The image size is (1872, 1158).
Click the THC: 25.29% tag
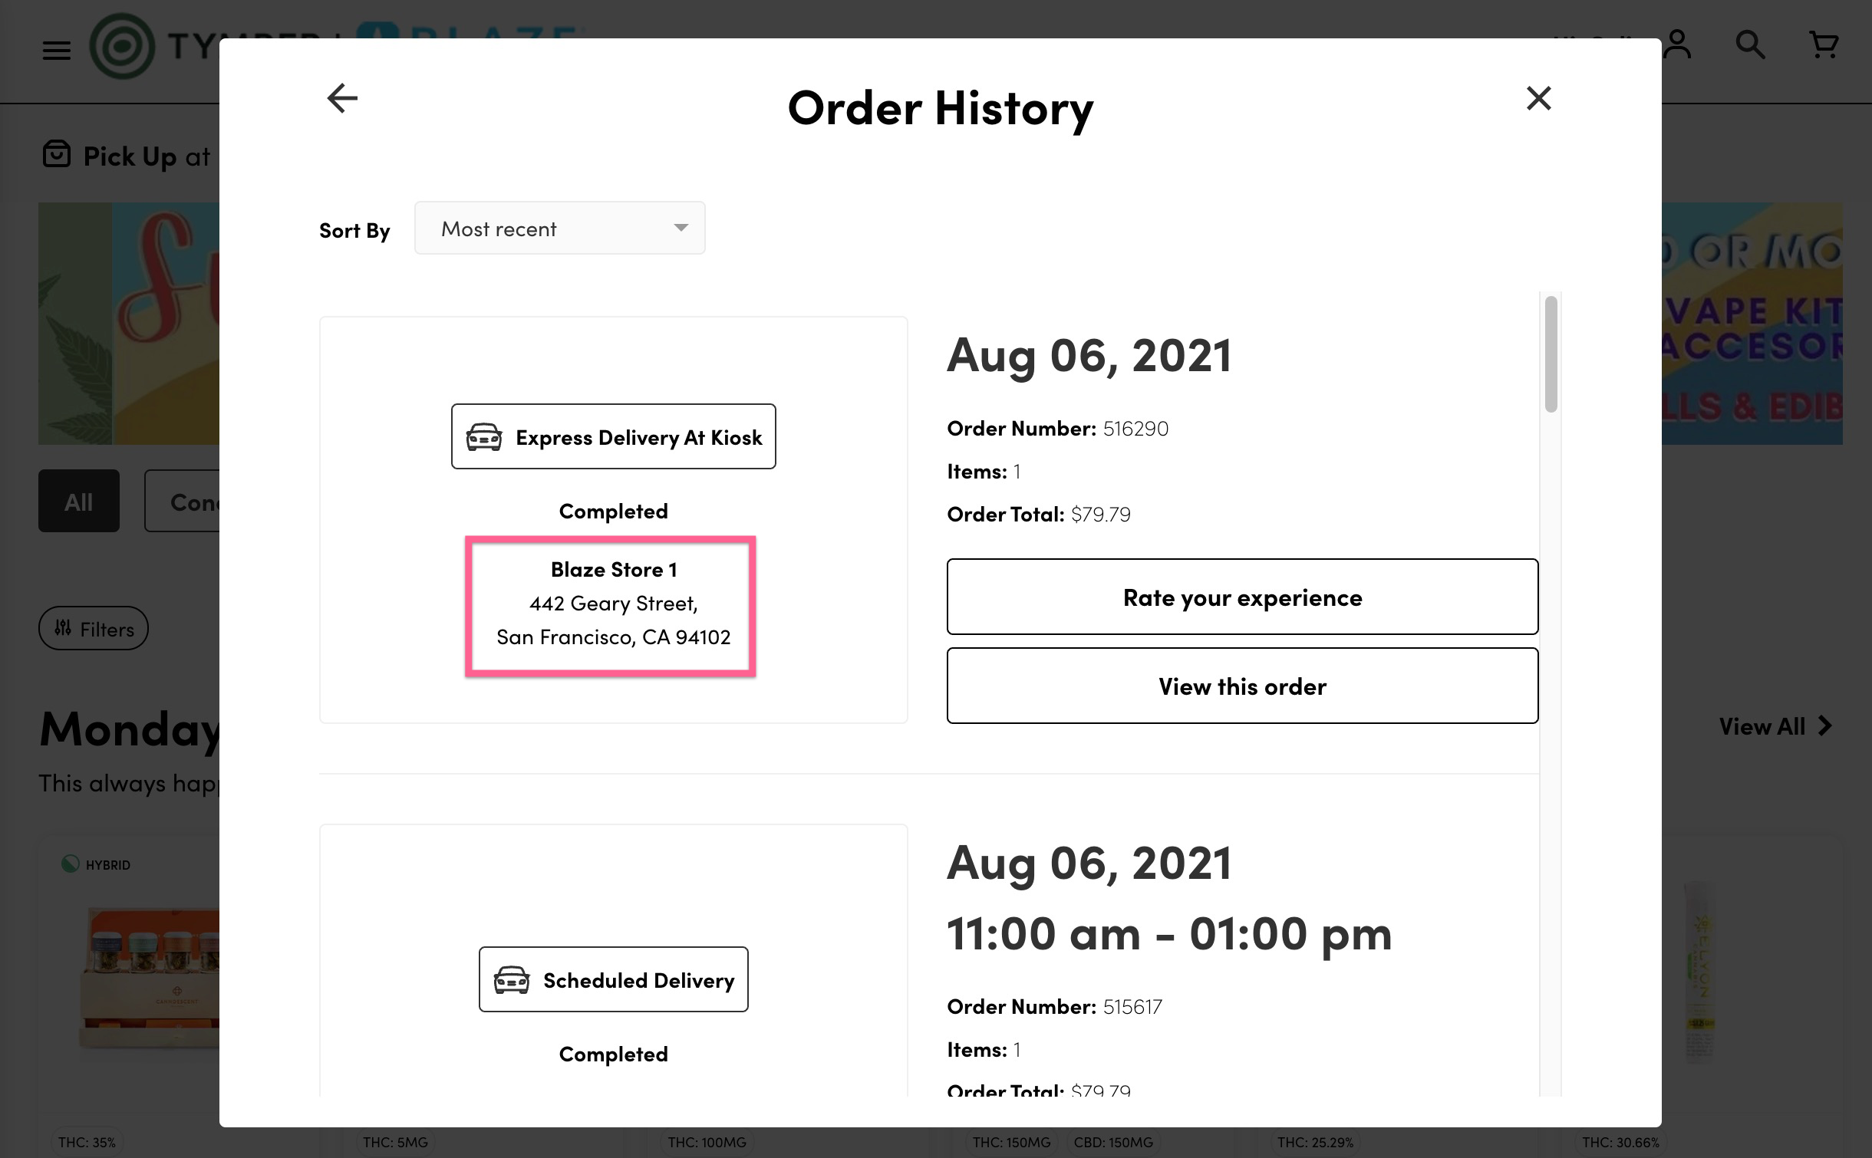1315,1143
